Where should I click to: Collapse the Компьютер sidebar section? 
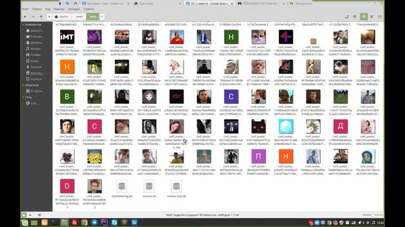click(x=23, y=25)
